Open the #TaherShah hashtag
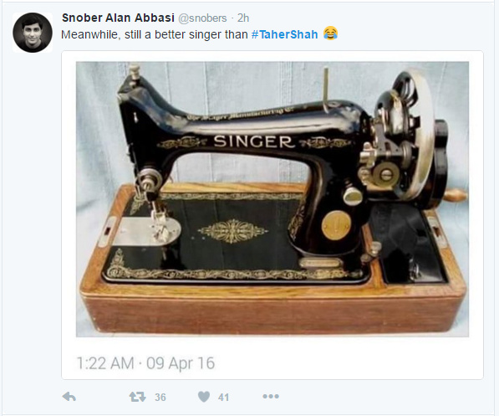The height and width of the screenshot is (416, 499). click(x=284, y=34)
